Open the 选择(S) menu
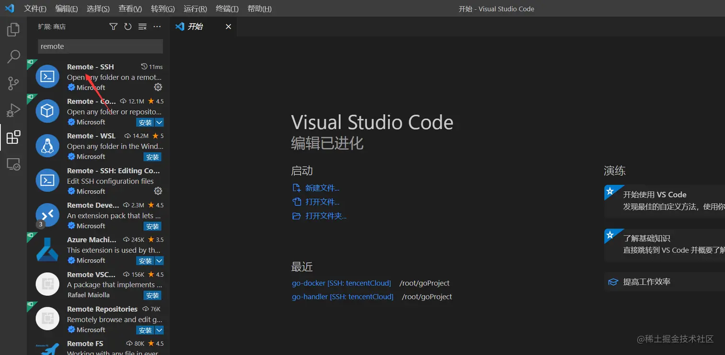The height and width of the screenshot is (355, 725). click(x=98, y=9)
